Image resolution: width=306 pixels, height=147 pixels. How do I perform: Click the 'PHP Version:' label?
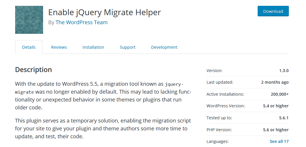pos(219,129)
